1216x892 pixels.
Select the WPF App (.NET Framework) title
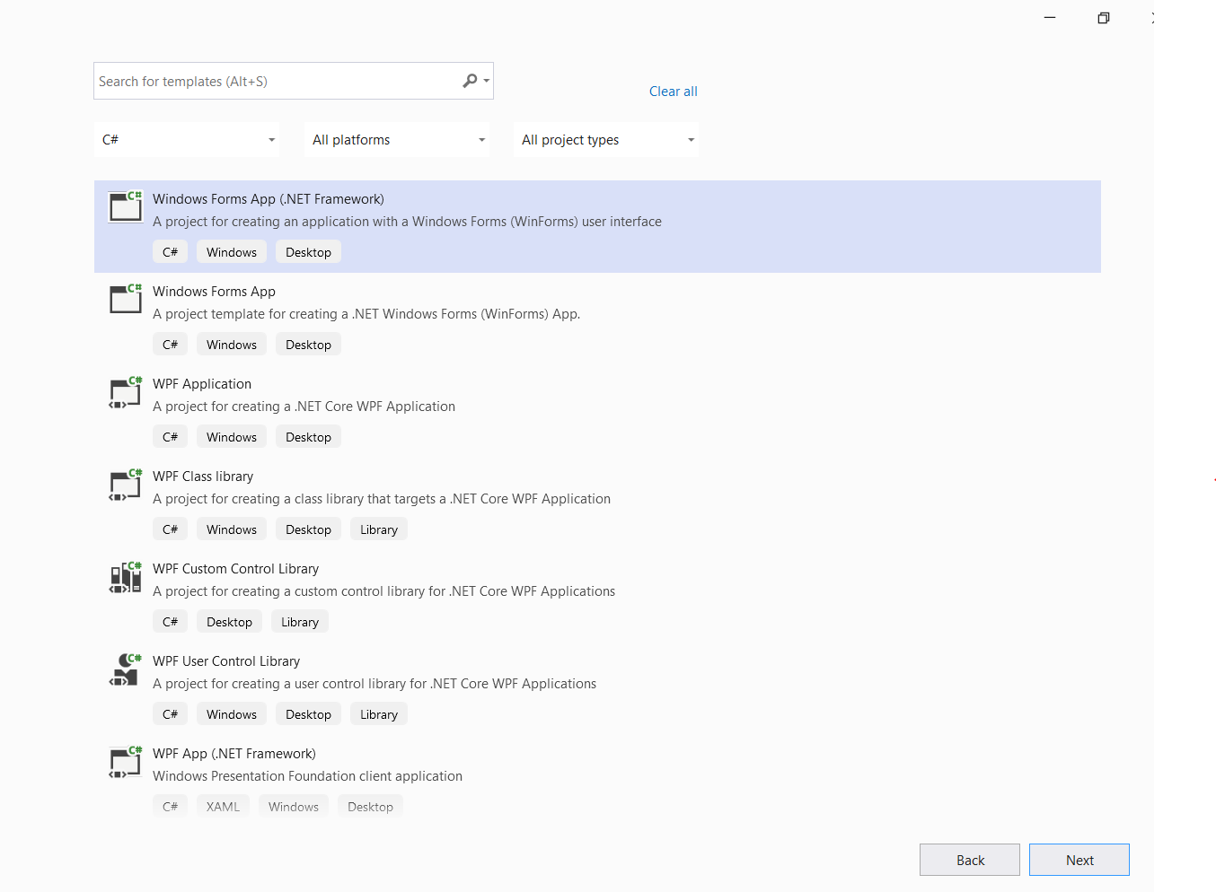tap(234, 754)
